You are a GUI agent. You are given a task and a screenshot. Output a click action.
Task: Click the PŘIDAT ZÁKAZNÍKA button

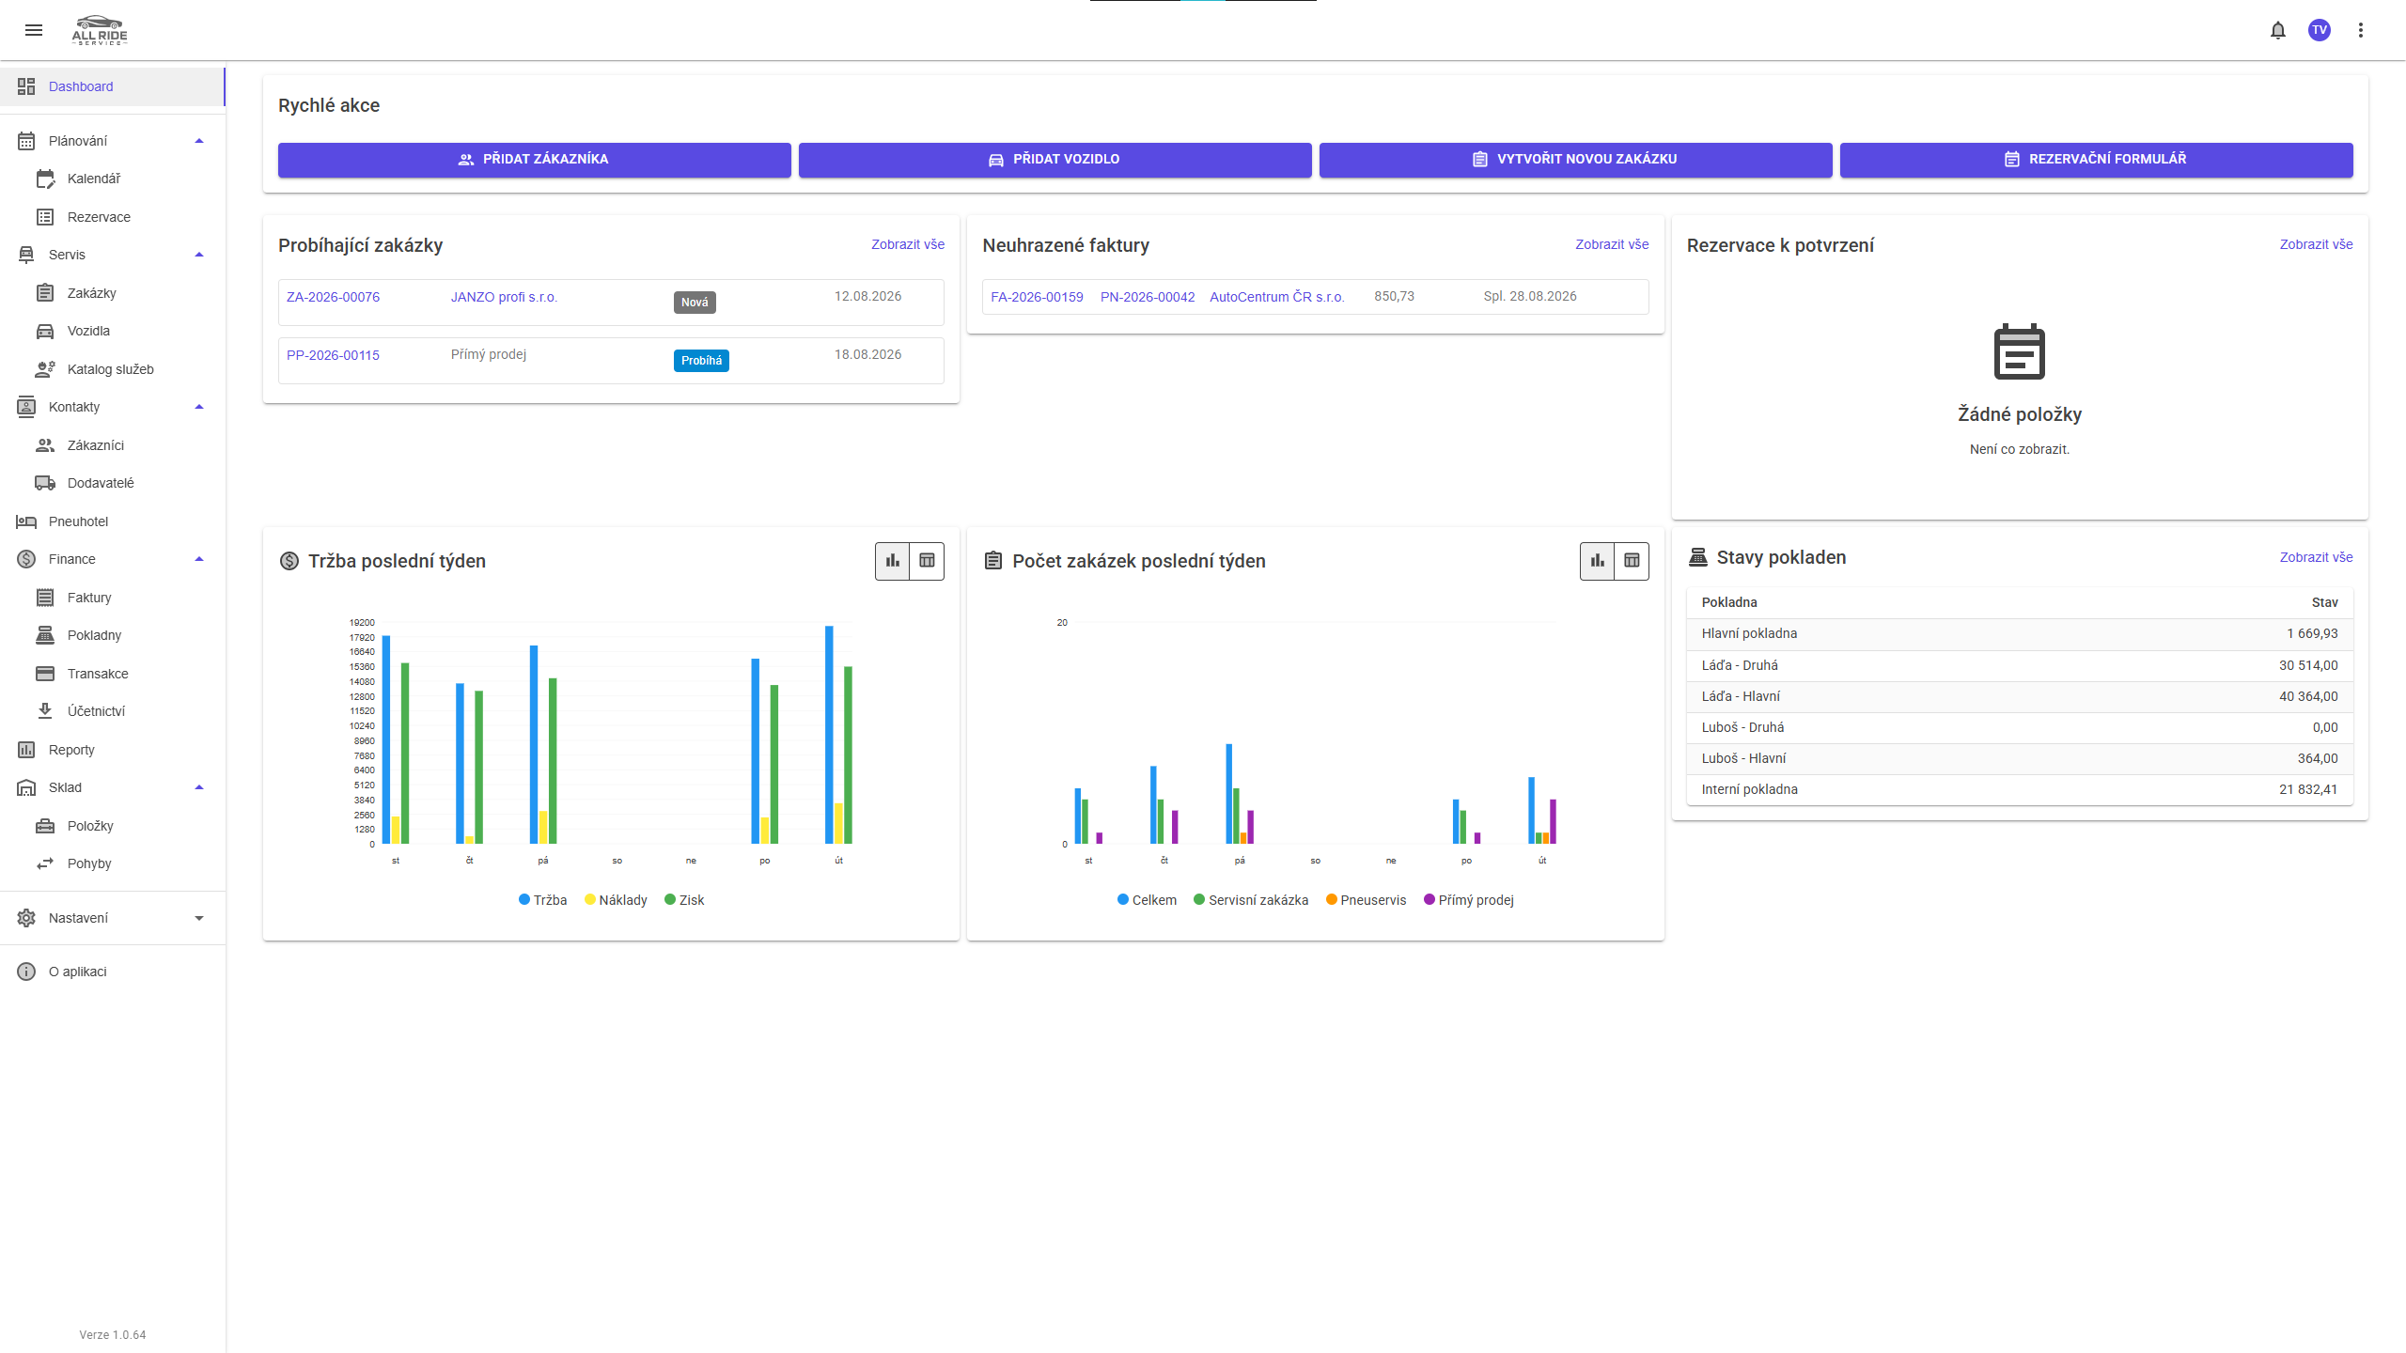[x=534, y=160]
